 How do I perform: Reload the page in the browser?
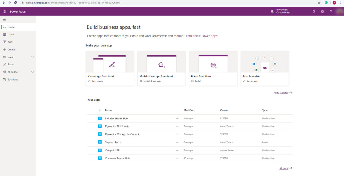pos(15,3)
